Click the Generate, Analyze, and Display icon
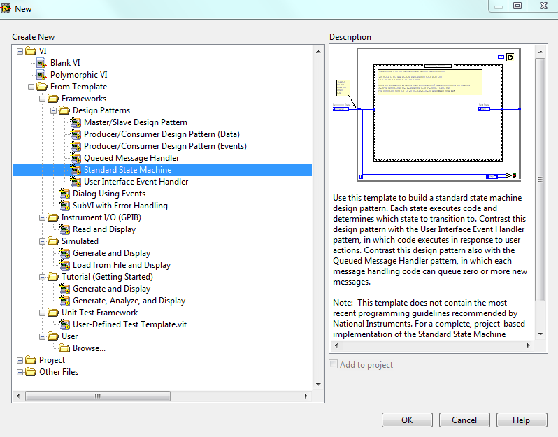 pos(64,301)
